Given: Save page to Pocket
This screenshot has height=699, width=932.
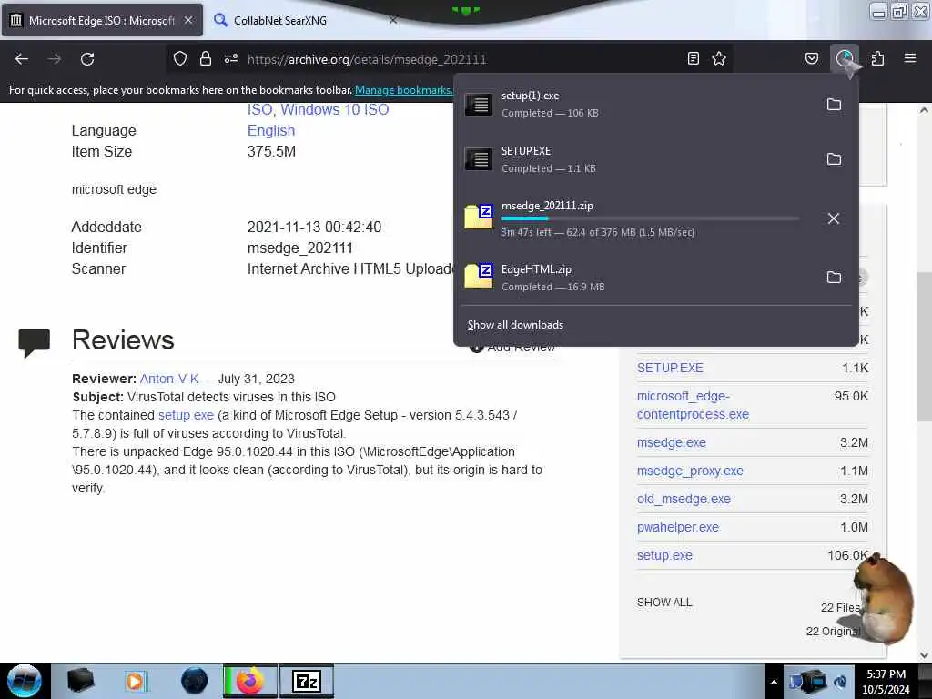Looking at the screenshot, I should 811,58.
